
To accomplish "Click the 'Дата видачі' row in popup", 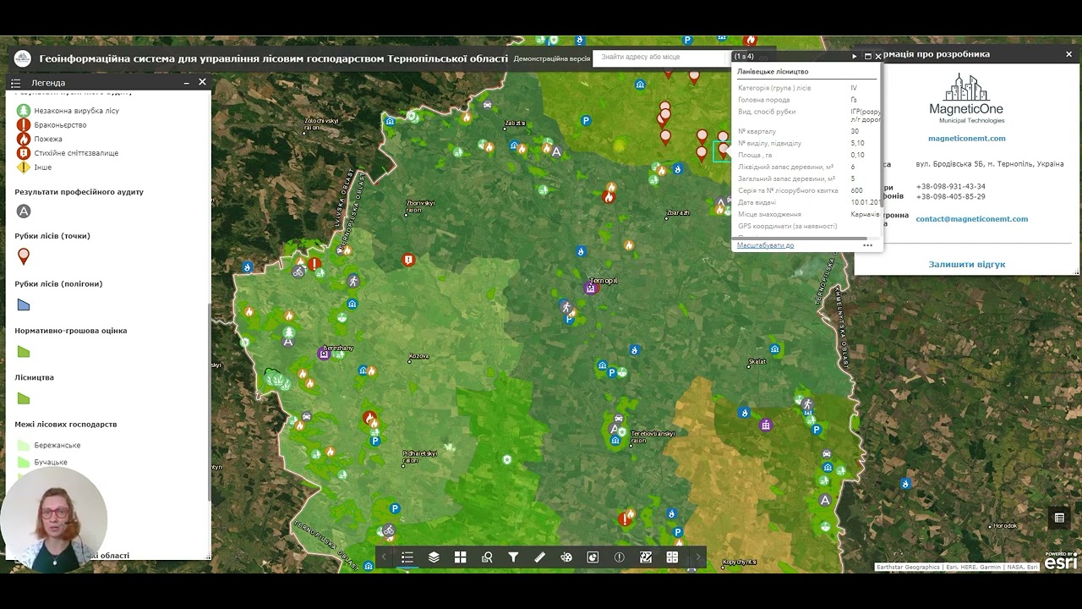I will 807,202.
